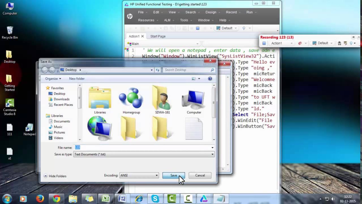Open Google Chrome from the taskbar
The image size is (362, 204).
point(56,199)
